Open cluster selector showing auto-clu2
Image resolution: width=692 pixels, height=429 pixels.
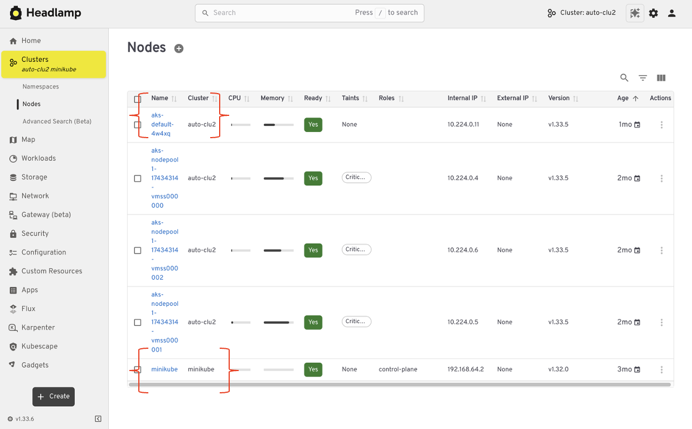[x=581, y=12]
